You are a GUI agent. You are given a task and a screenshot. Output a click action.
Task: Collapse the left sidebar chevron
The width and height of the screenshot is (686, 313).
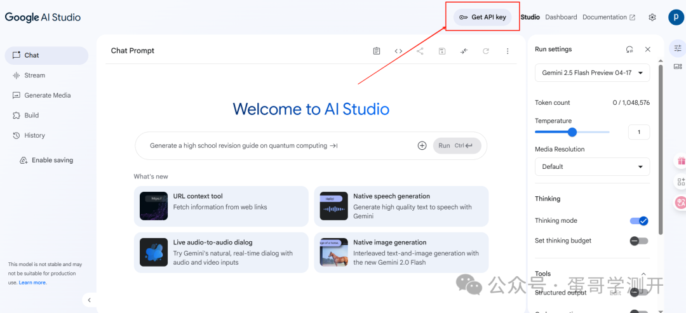tap(90, 300)
